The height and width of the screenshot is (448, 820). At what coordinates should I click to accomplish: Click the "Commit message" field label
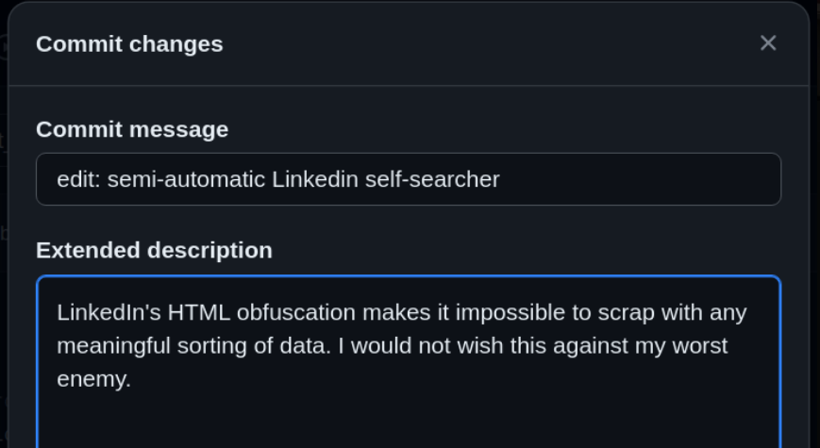click(x=132, y=129)
